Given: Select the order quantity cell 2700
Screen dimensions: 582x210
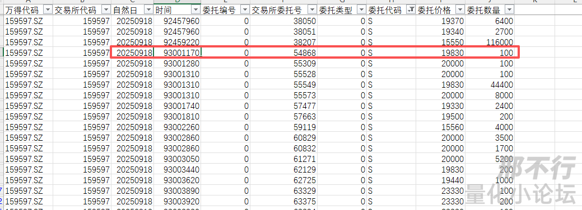Looking at the screenshot, I should [490, 31].
